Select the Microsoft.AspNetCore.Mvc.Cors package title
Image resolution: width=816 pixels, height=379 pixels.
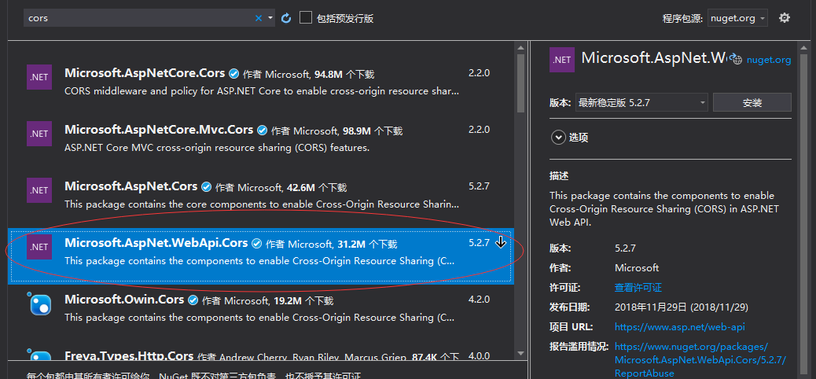159,130
